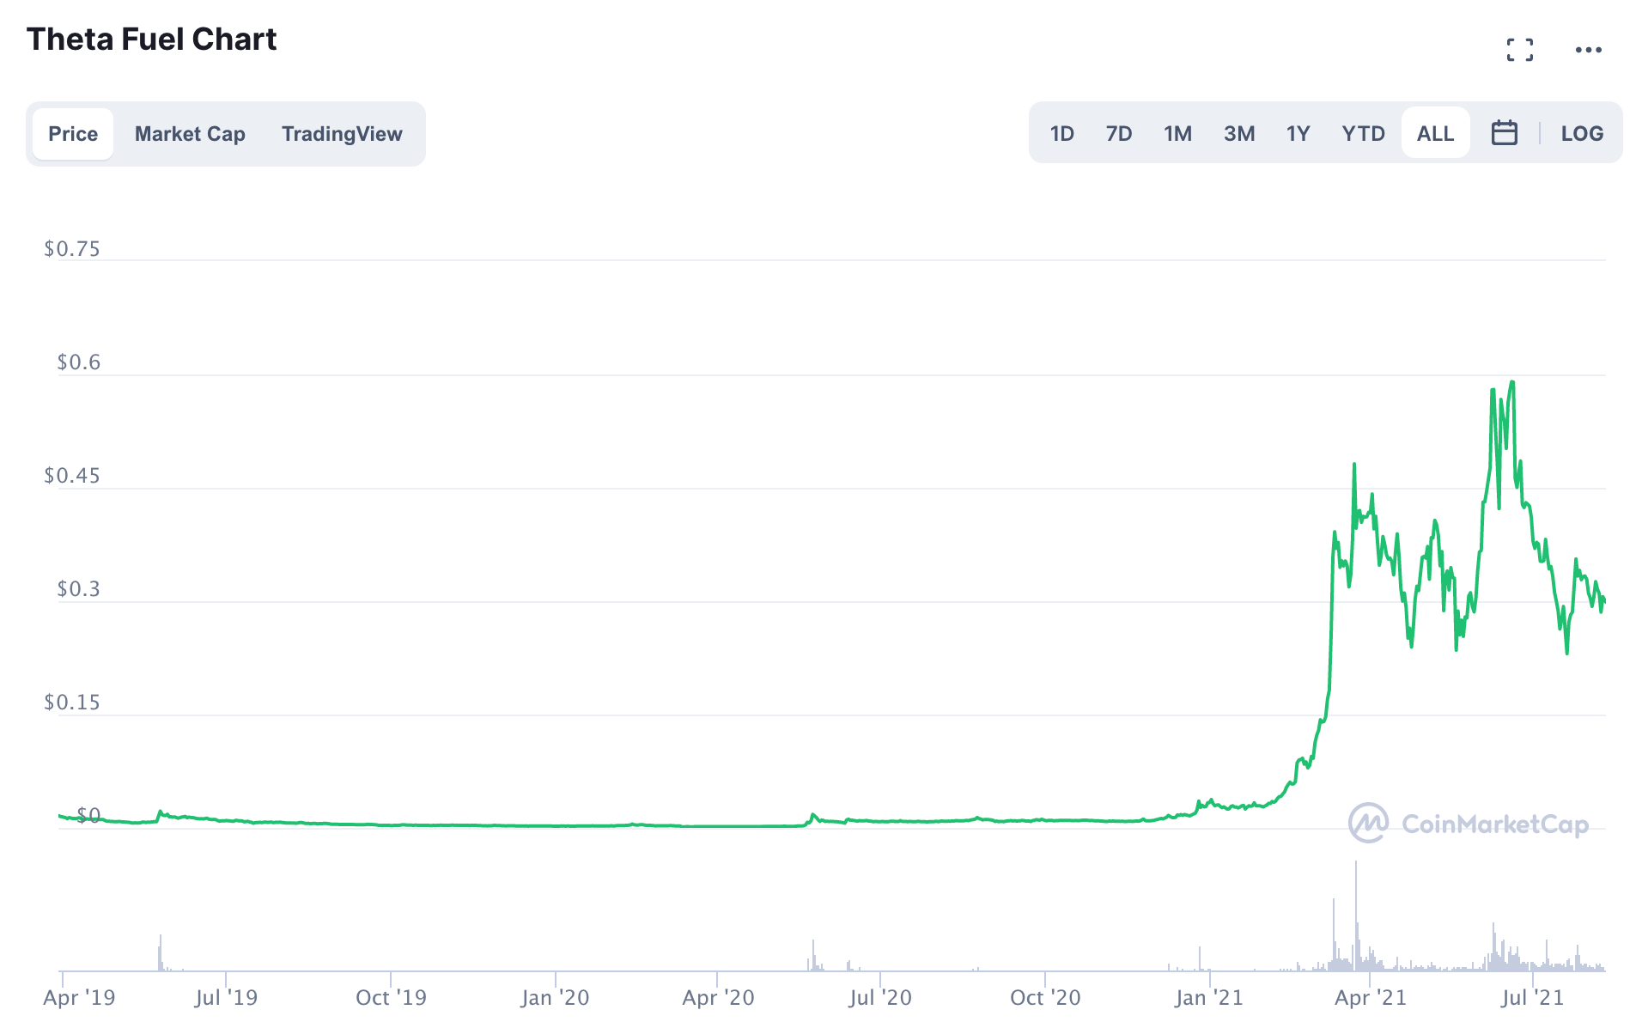Screen dimensions: 1642x1022
Task: Open the three-dot more options menu
Action: click(x=1588, y=50)
